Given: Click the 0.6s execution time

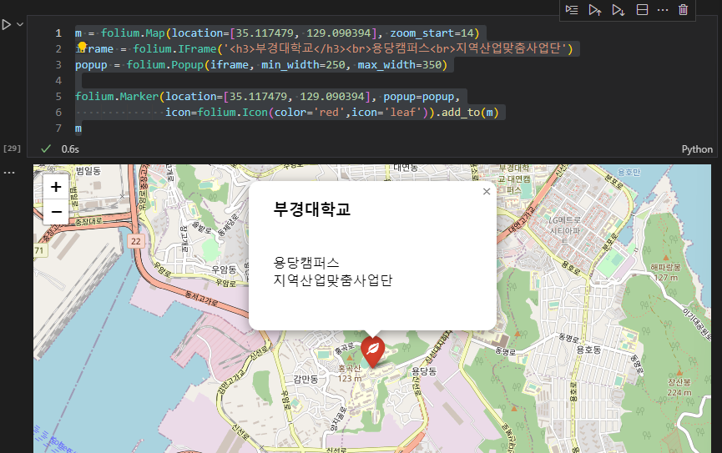Looking at the screenshot, I should 70,149.
